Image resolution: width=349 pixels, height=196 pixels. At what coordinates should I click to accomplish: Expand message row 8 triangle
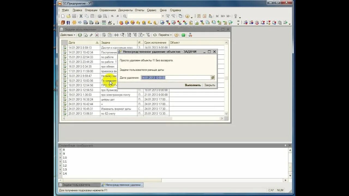tap(61, 150)
